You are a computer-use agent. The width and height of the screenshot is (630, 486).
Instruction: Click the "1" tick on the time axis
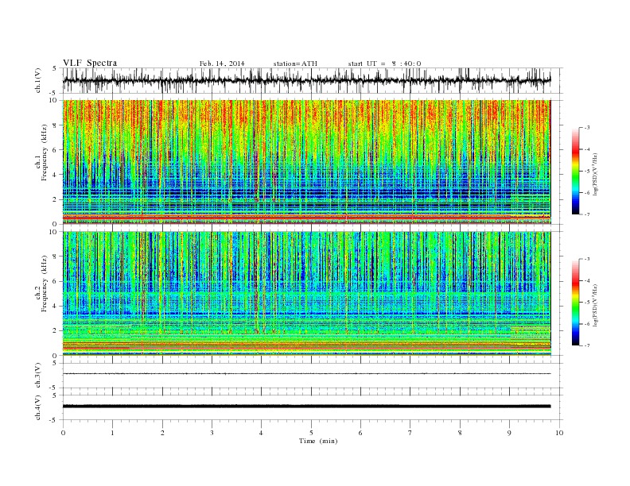(x=112, y=433)
